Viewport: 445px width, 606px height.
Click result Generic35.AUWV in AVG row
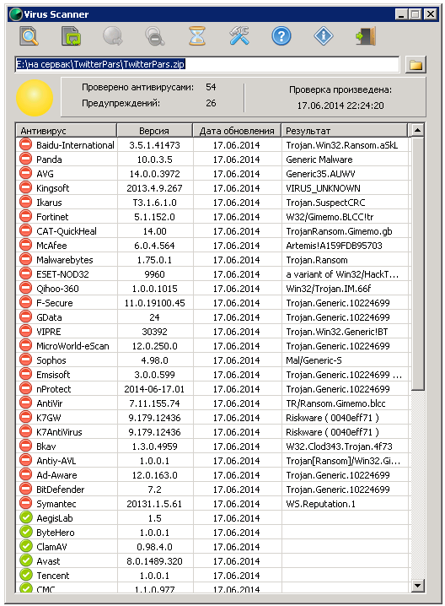[x=320, y=174]
